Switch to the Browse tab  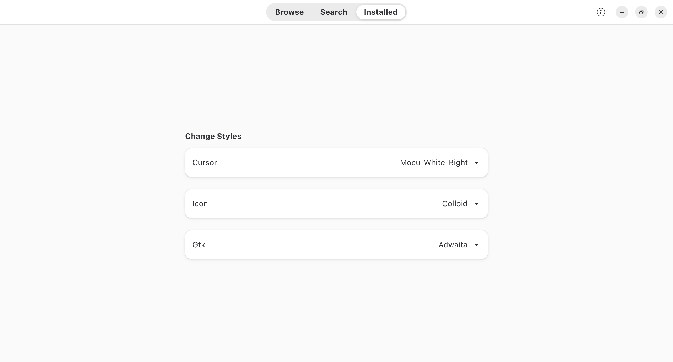click(289, 12)
